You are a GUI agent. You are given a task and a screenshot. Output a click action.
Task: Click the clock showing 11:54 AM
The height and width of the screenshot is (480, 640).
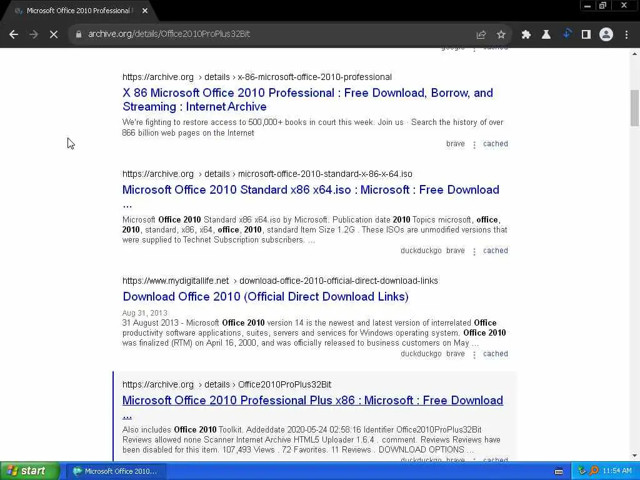click(x=617, y=471)
